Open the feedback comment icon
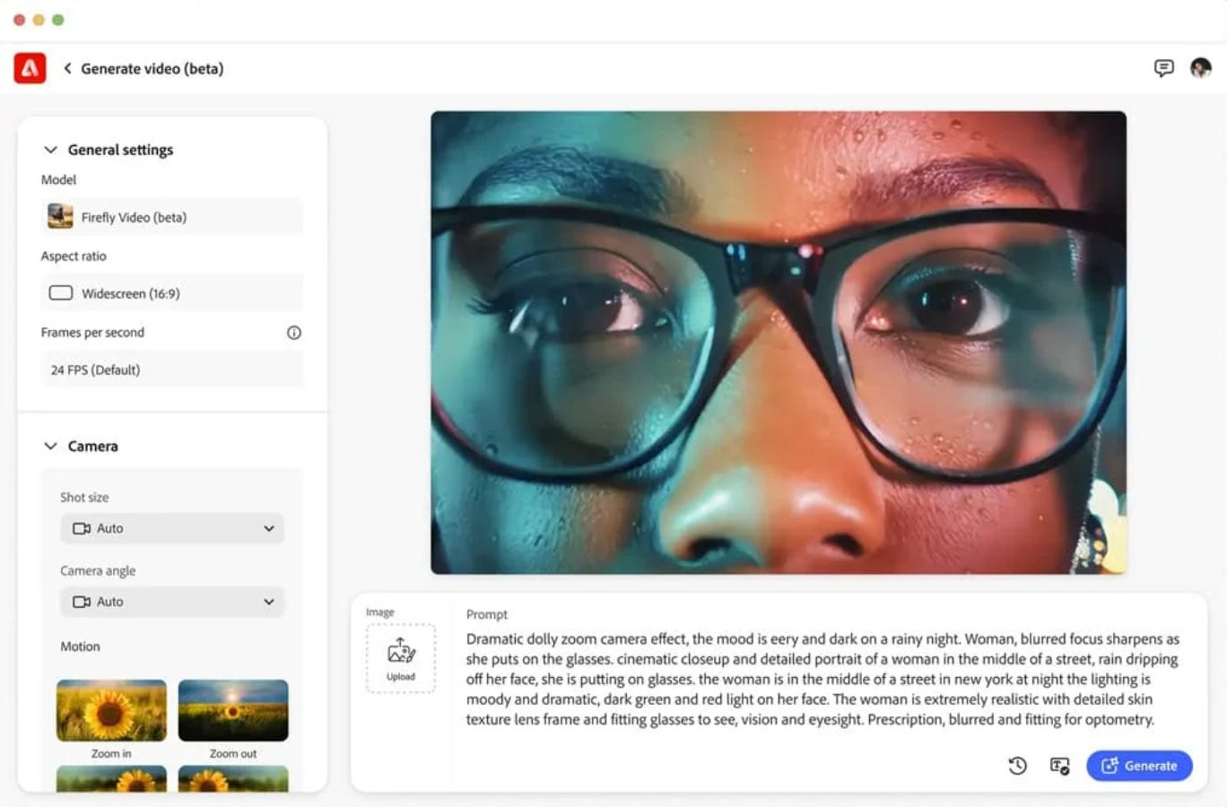 pos(1163,68)
